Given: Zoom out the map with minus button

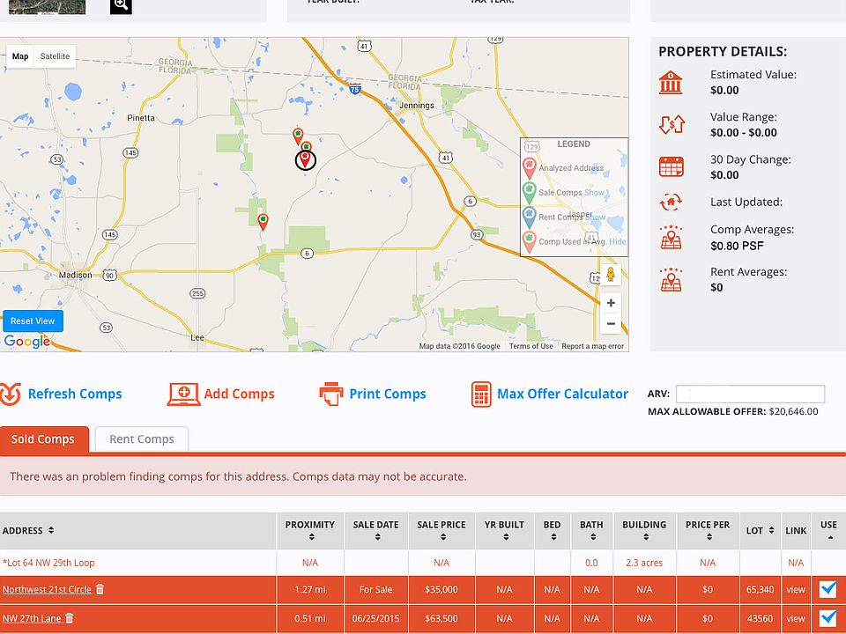Looking at the screenshot, I should click(x=611, y=323).
